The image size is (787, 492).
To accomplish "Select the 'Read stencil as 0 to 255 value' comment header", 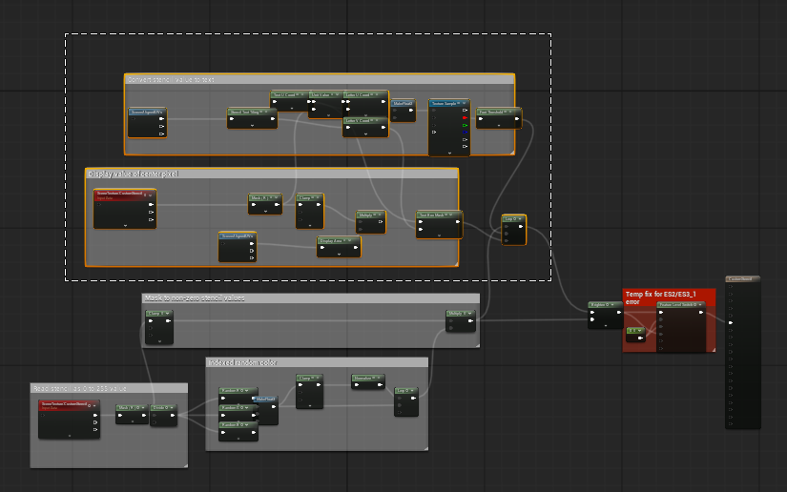I will tap(109, 388).
